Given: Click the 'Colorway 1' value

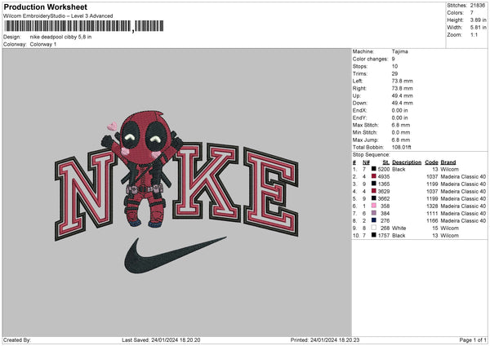Looking at the screenshot, I should point(43,44).
